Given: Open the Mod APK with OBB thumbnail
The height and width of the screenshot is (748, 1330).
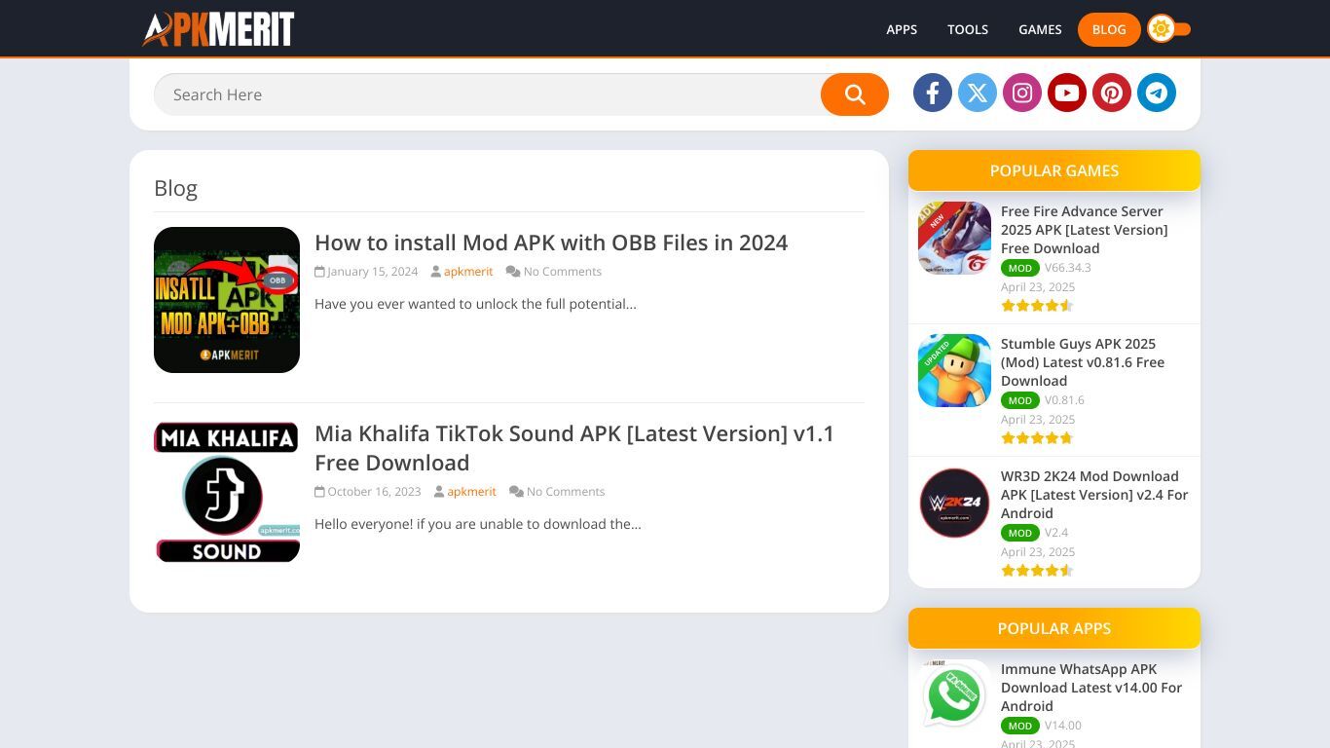Looking at the screenshot, I should (x=227, y=300).
